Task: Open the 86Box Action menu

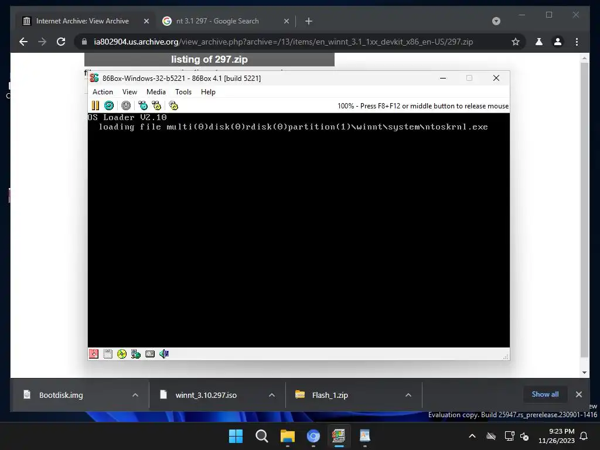Action: [103, 92]
